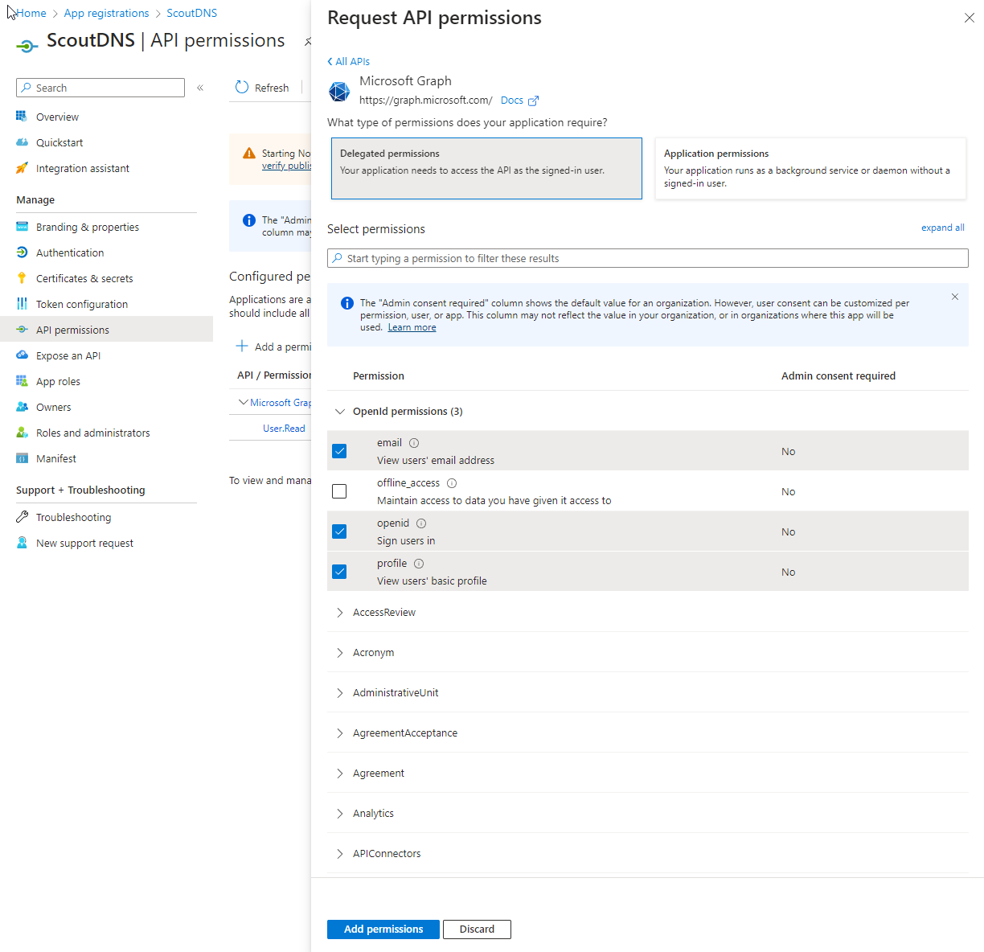Click the Manifest icon
The width and height of the screenshot is (984, 952).
click(22, 458)
